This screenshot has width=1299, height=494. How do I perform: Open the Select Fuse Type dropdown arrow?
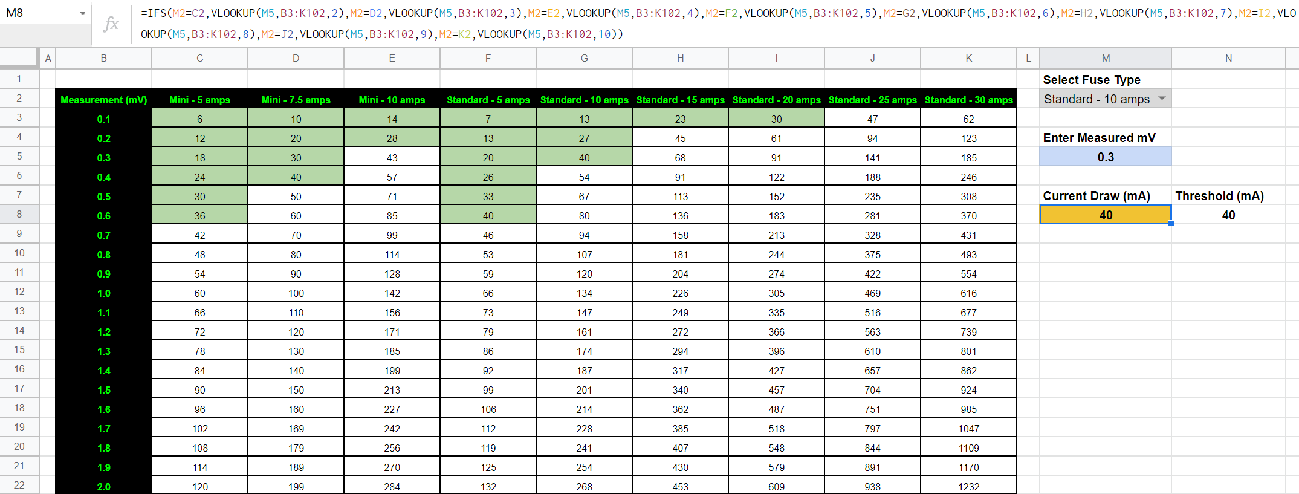pyautogui.click(x=1162, y=99)
